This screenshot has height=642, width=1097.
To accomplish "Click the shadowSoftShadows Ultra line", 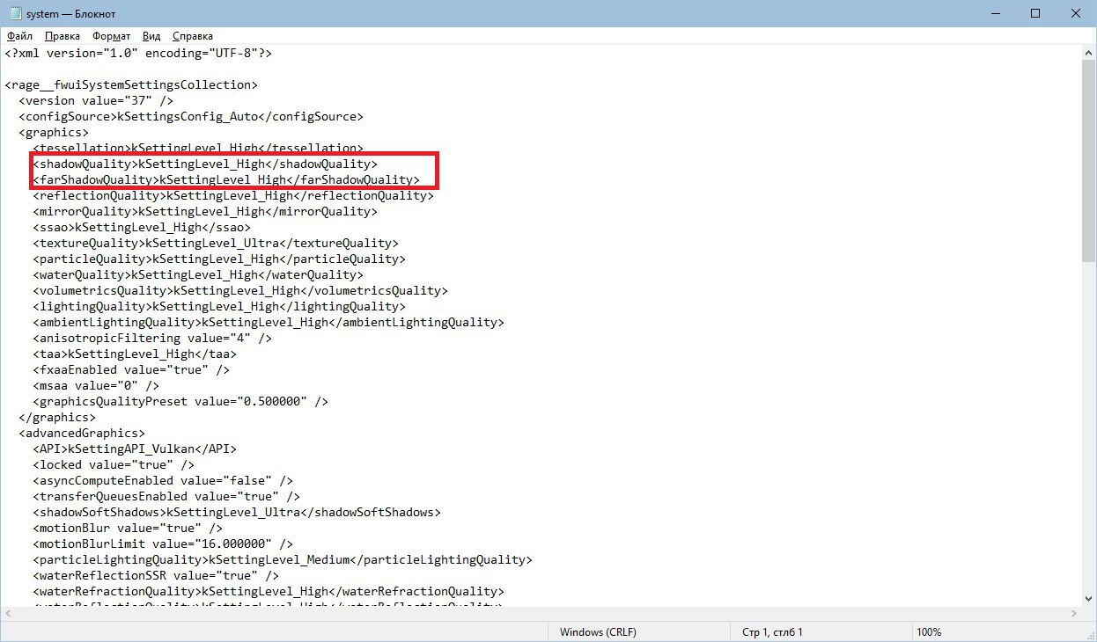I will point(237,512).
